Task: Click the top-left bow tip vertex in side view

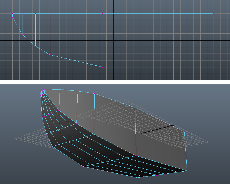Action: 13,13
